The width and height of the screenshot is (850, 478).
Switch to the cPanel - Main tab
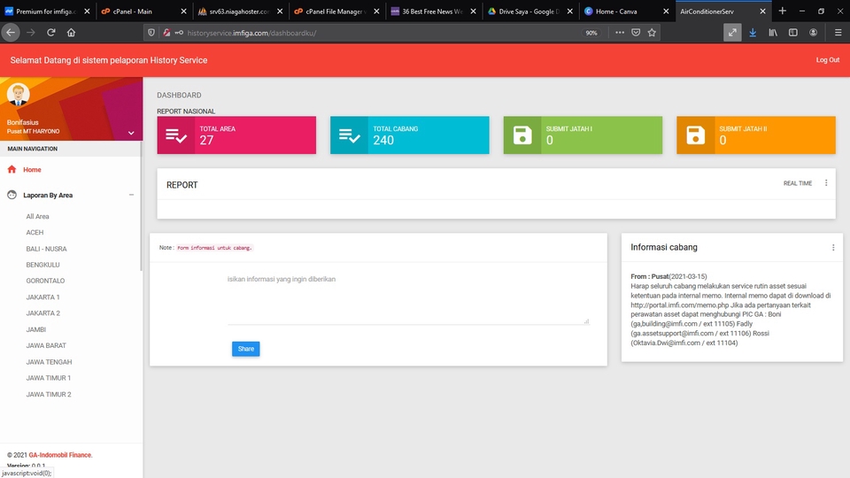click(142, 12)
